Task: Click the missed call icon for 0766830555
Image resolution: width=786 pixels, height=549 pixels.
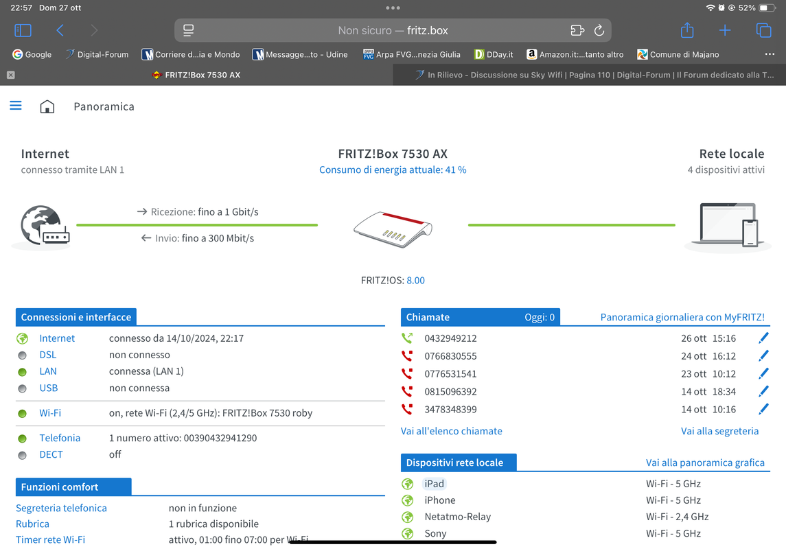Action: coord(407,356)
